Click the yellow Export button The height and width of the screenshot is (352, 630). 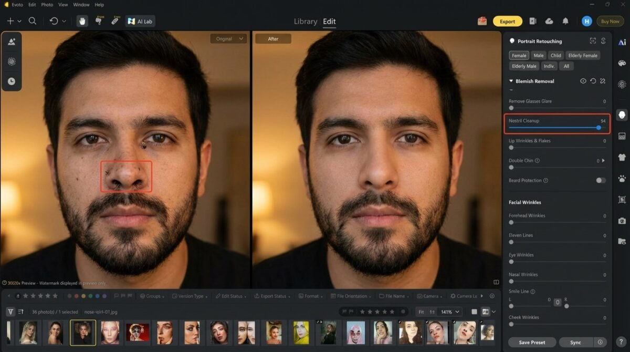pyautogui.click(x=507, y=22)
